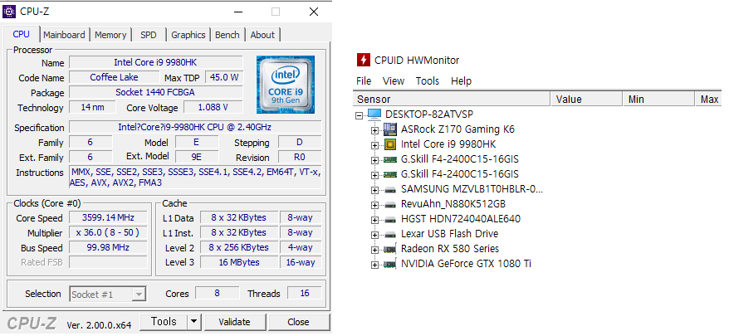
Task: Click the Intel Core i9 9th Gen logo
Action: 286,85
